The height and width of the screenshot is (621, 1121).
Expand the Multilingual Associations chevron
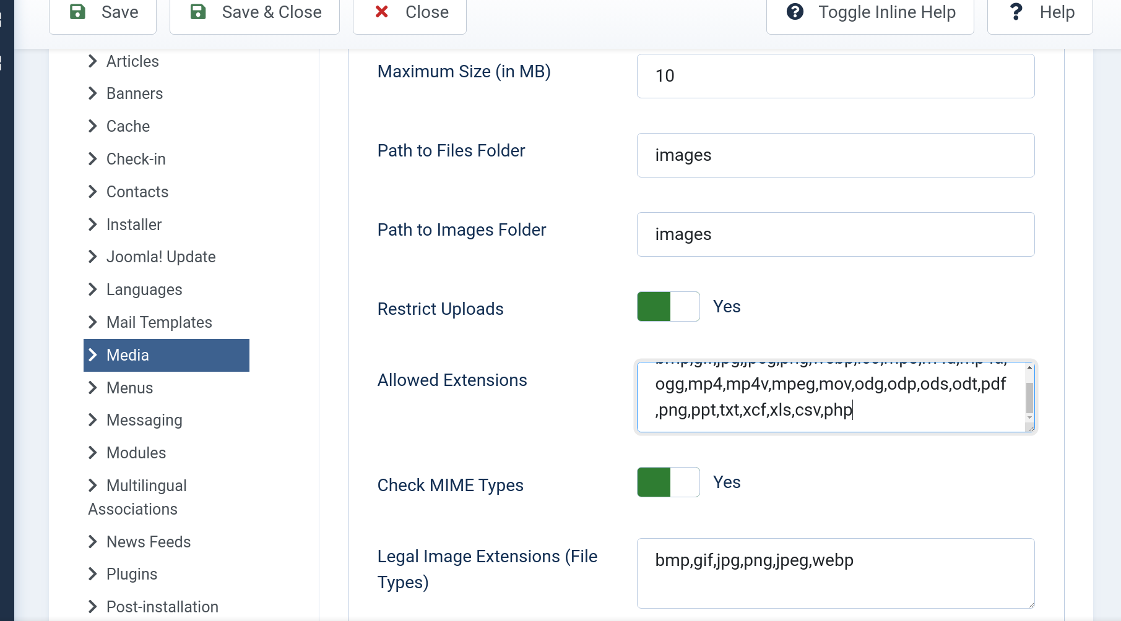(93, 486)
